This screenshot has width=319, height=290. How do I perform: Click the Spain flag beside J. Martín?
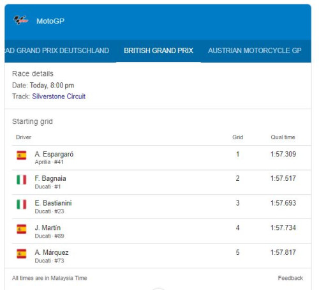pos(22,229)
